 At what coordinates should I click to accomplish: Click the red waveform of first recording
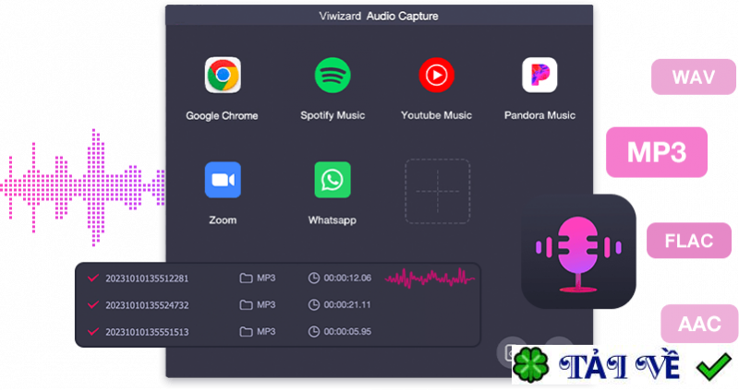pos(430,278)
